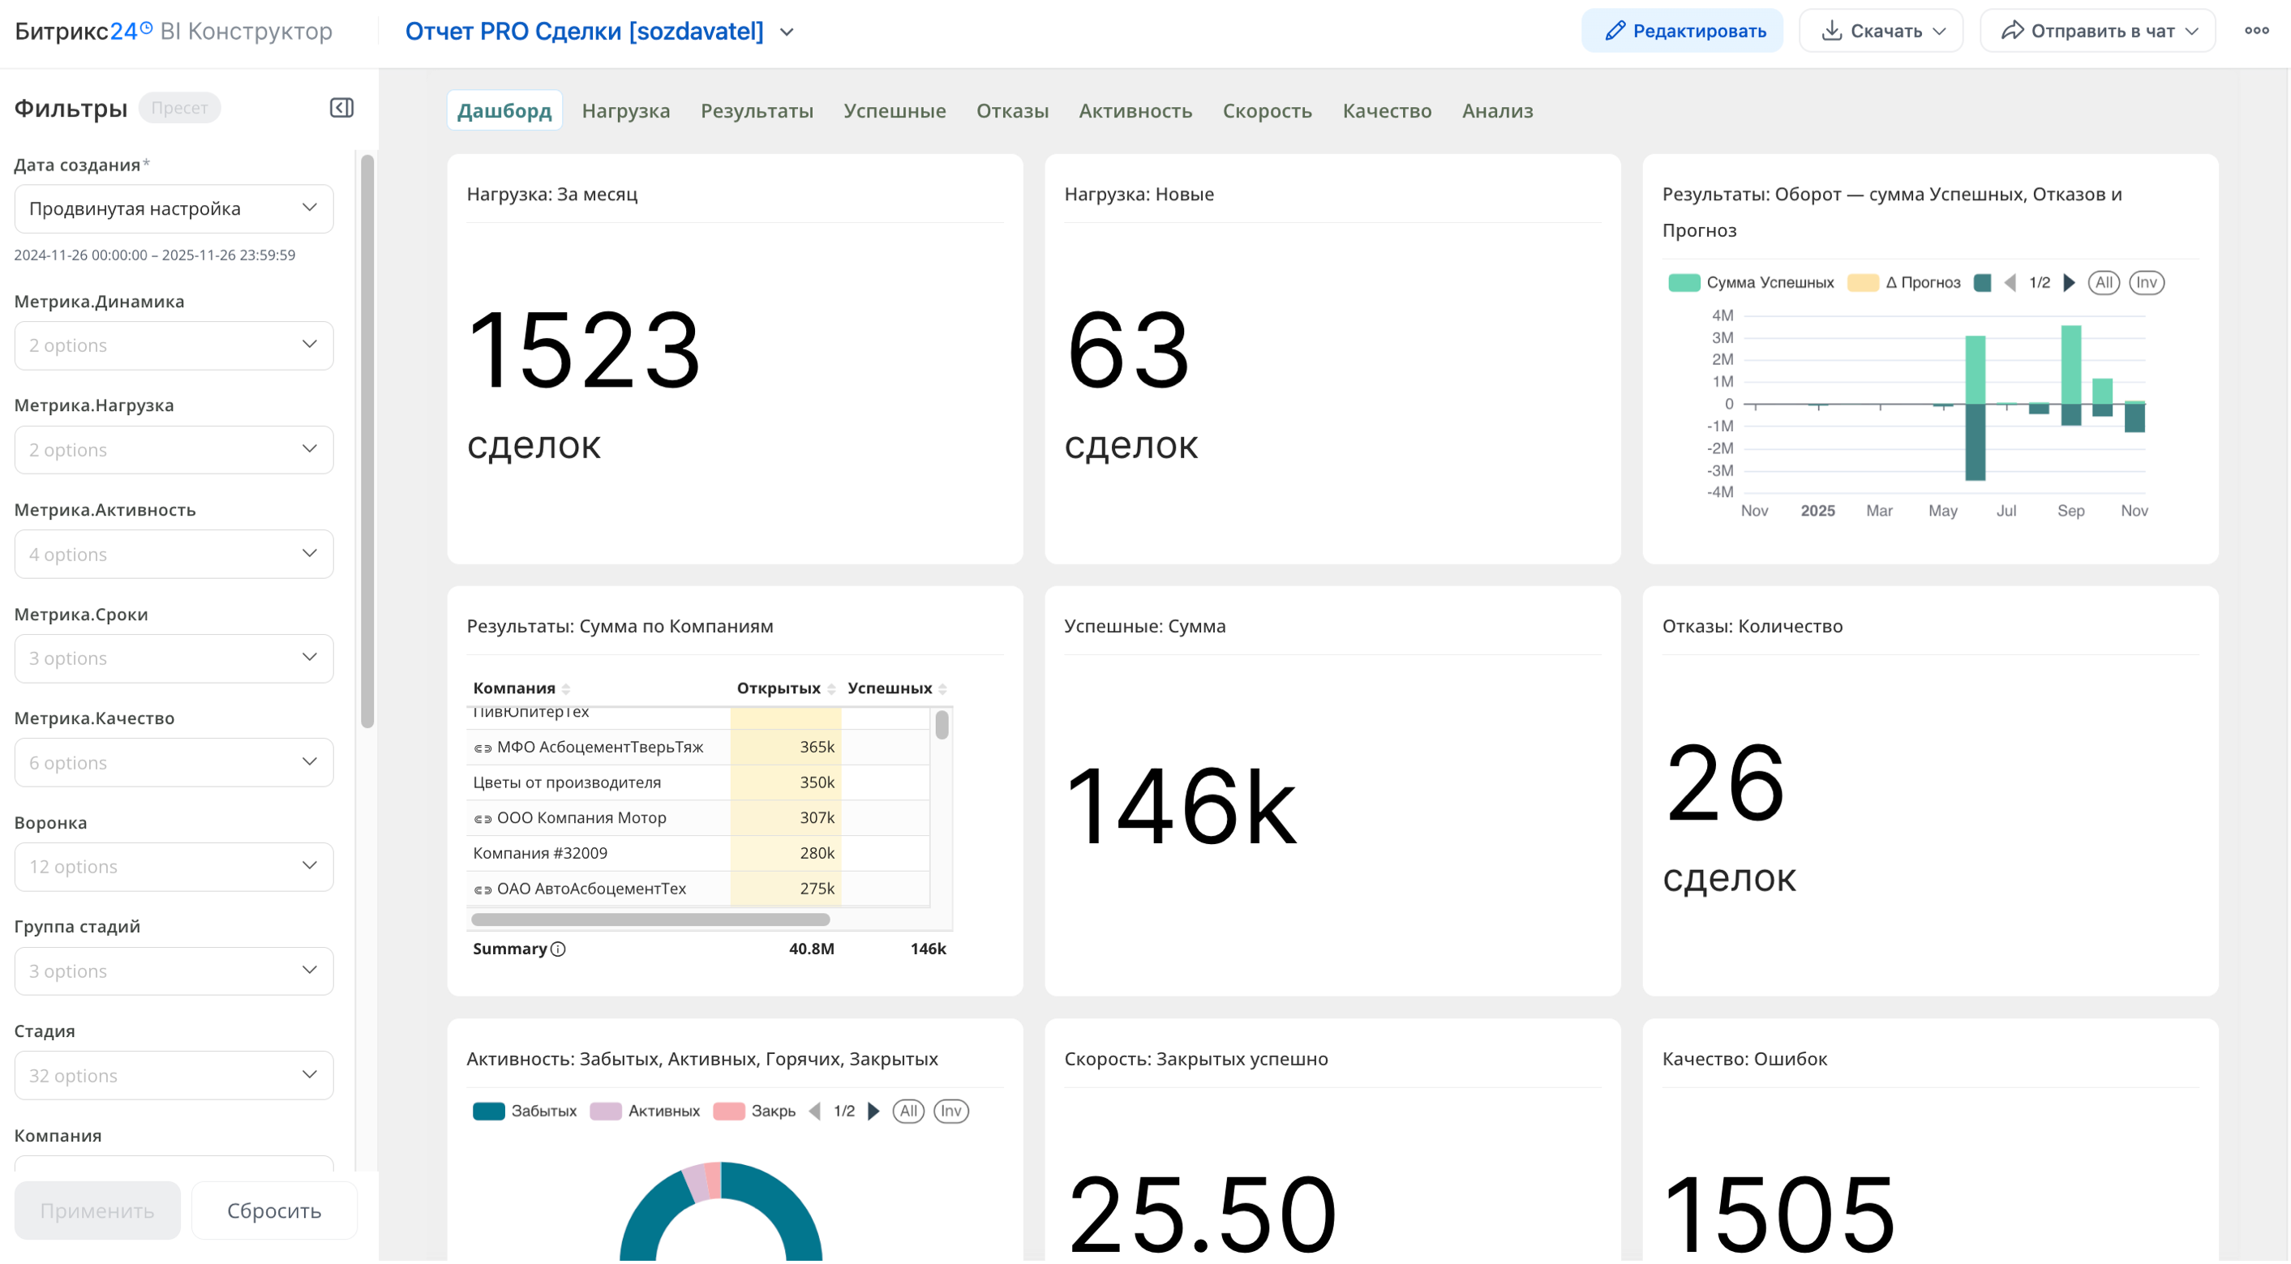Open Дата создания dropdown

click(x=174, y=209)
